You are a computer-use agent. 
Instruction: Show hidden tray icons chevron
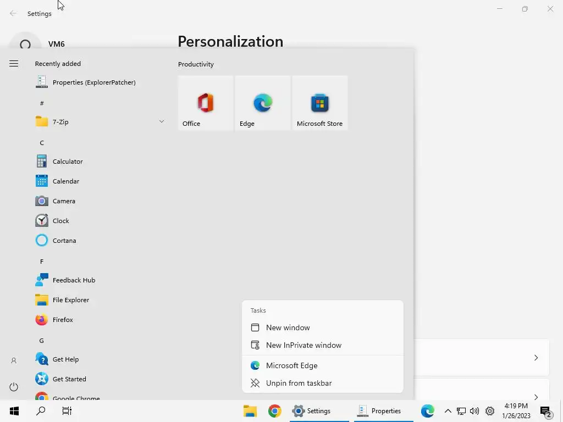click(x=448, y=411)
